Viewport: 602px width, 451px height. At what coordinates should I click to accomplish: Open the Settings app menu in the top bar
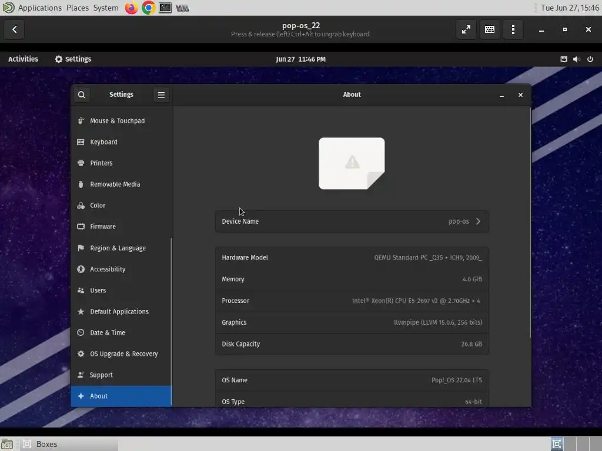pyautogui.click(x=73, y=59)
